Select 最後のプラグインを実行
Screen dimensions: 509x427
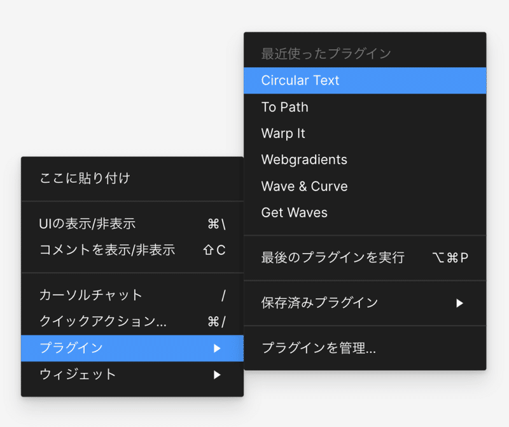coord(365,257)
